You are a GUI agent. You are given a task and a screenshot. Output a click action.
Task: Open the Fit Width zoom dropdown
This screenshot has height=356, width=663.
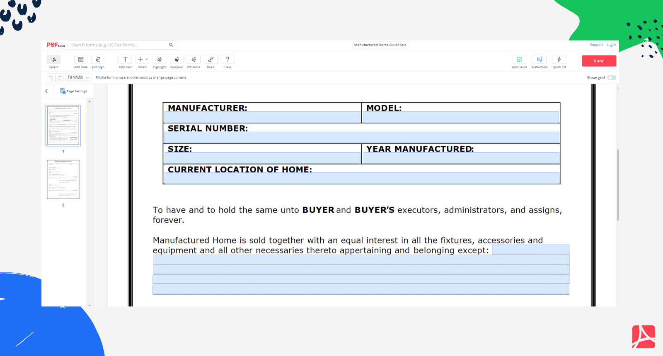78,77
